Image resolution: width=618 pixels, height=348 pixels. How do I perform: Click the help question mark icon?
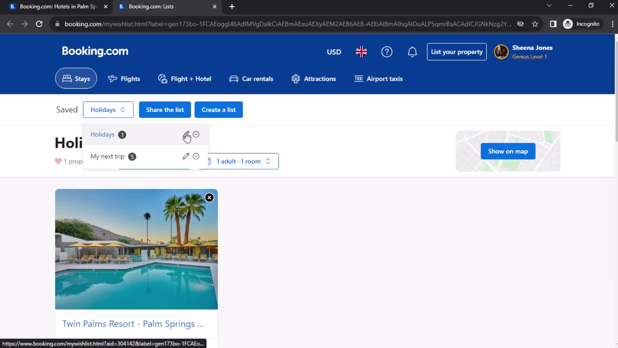tap(387, 52)
